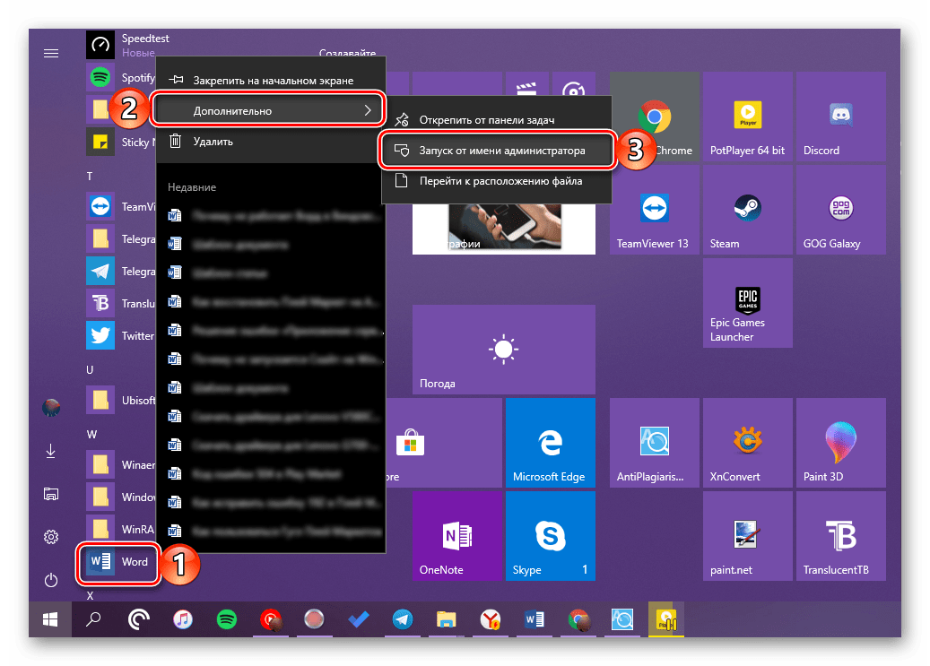Open GOG Galaxy
Viewport: 930px width, 666px height.
(840, 209)
